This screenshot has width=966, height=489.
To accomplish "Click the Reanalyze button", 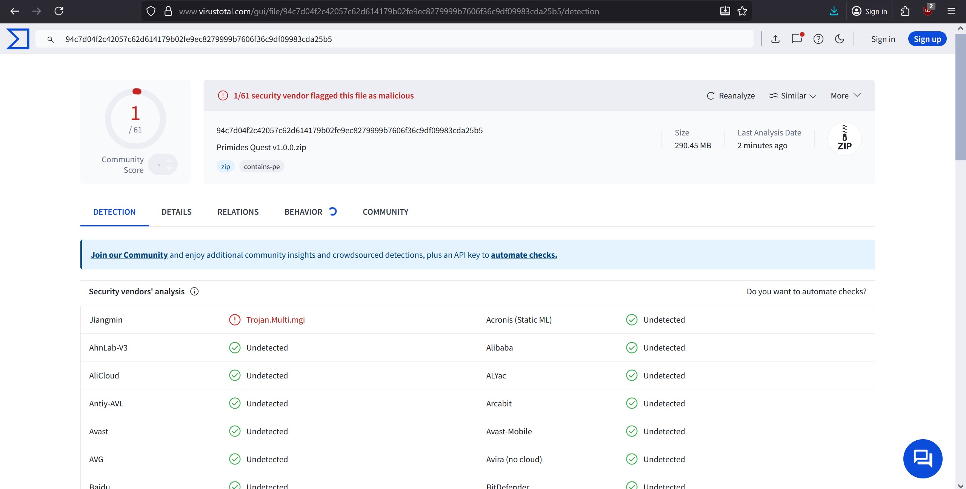I will click(x=731, y=96).
